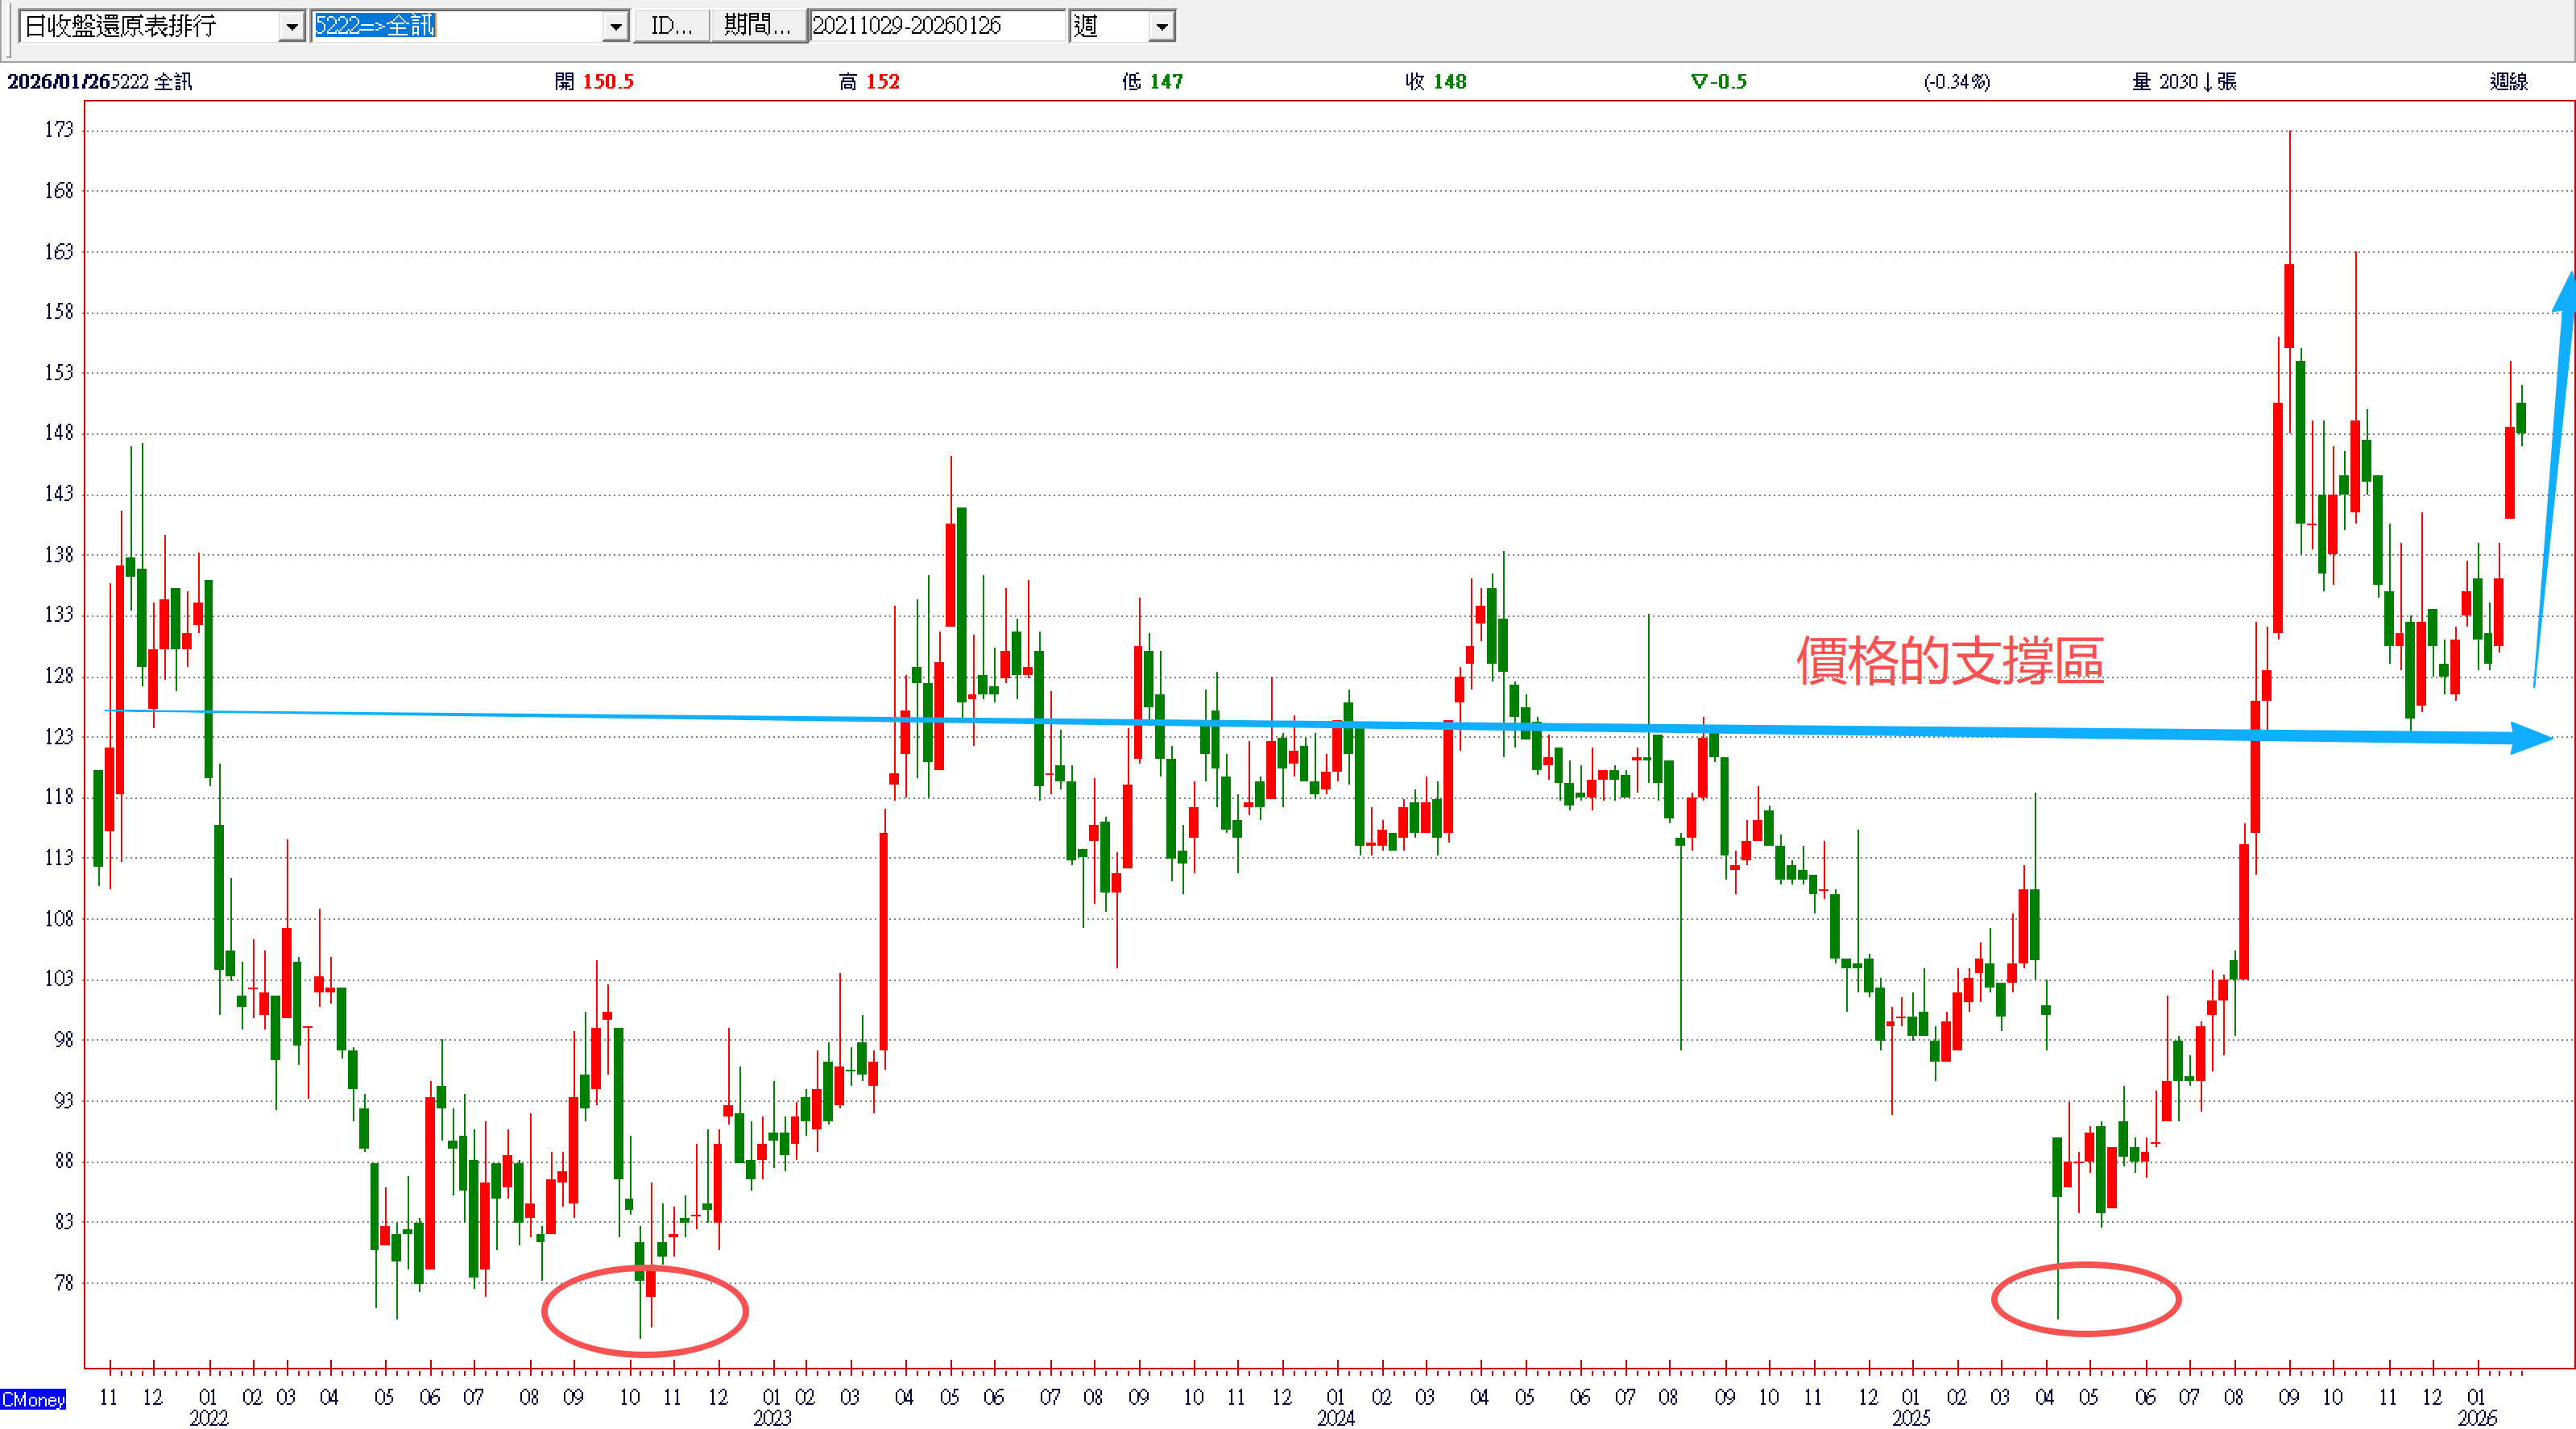Click the 173 price axis label

[59, 130]
